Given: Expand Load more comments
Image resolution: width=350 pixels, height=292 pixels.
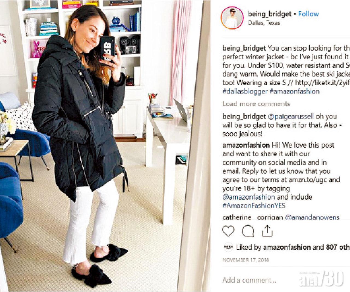Looking at the screenshot, I should pos(256,104).
